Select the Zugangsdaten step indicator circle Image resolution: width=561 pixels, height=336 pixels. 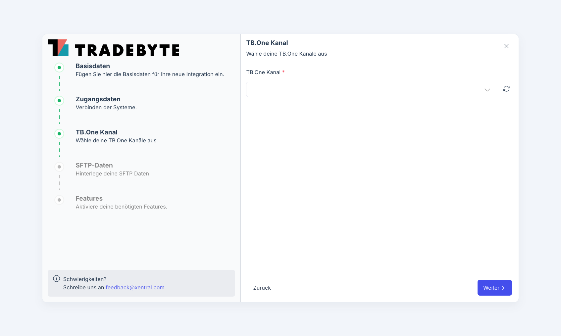(x=59, y=101)
